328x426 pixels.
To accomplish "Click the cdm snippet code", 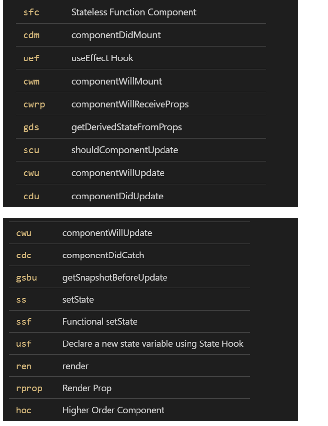I will pyautogui.click(x=31, y=35).
